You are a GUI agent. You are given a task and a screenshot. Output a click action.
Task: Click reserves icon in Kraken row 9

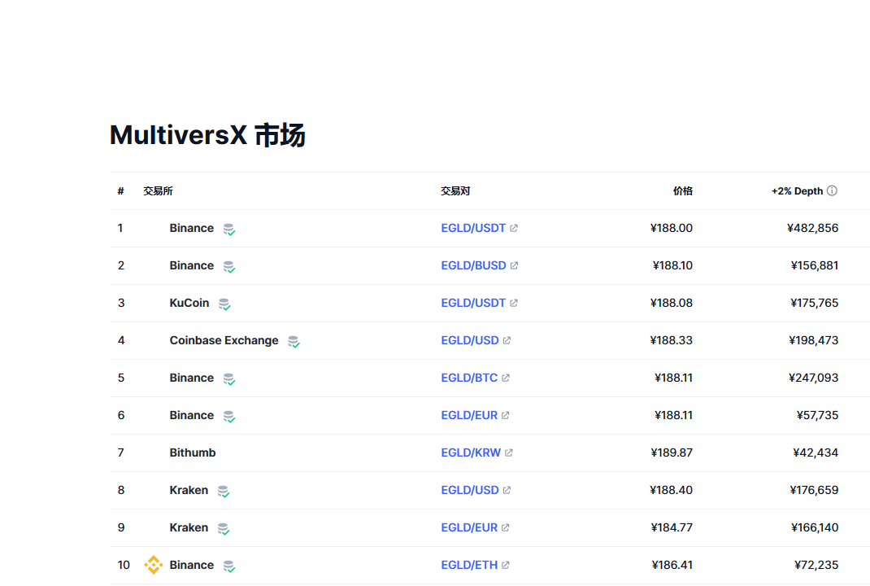(x=223, y=528)
